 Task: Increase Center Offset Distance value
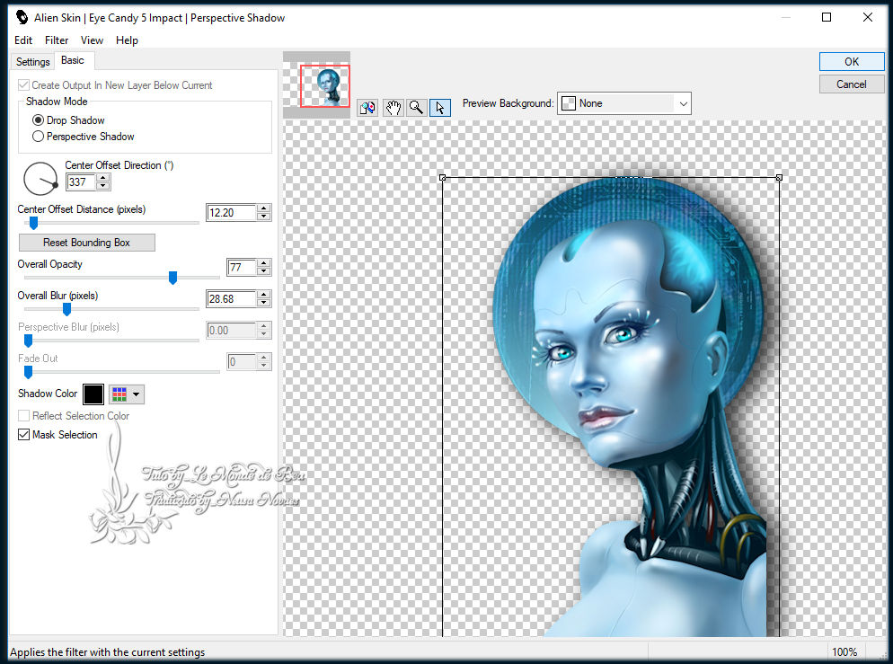point(264,209)
